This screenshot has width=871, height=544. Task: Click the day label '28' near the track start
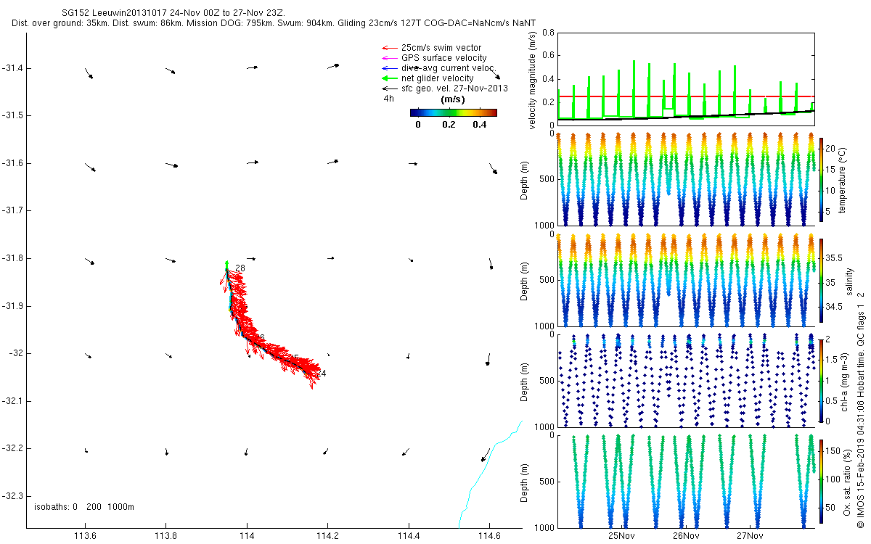pos(240,268)
